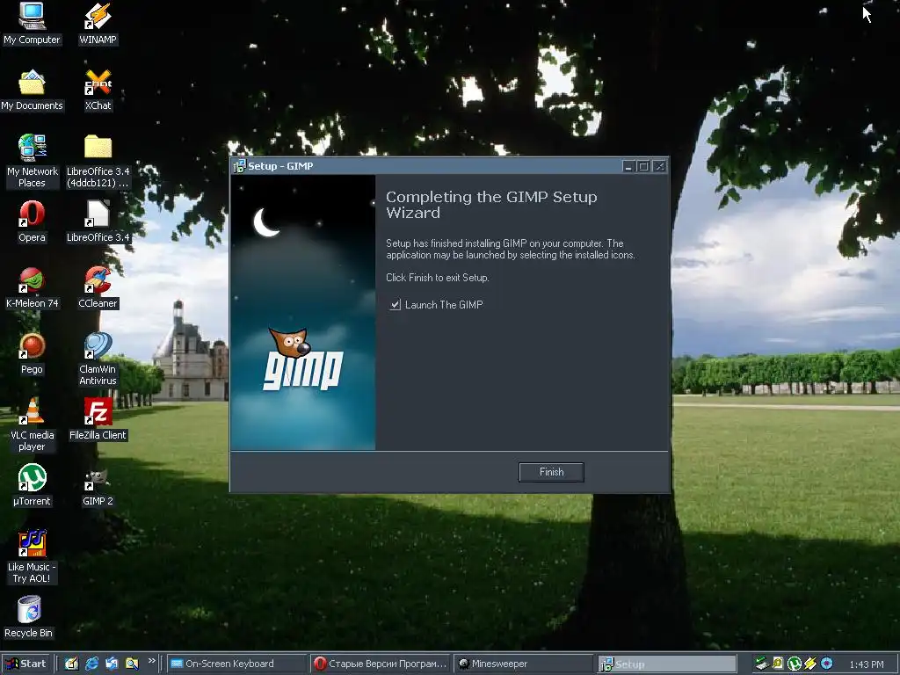This screenshot has height=675, width=900.
Task: Click the safely remove hardware tray icon
Action: (x=762, y=664)
